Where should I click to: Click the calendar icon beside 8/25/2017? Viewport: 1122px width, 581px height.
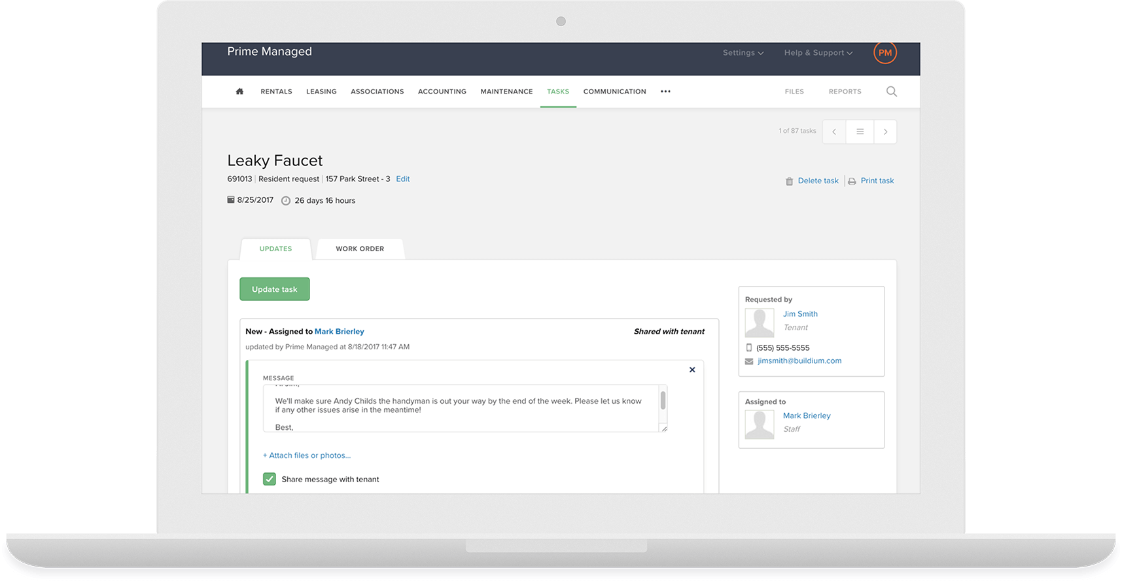click(230, 200)
